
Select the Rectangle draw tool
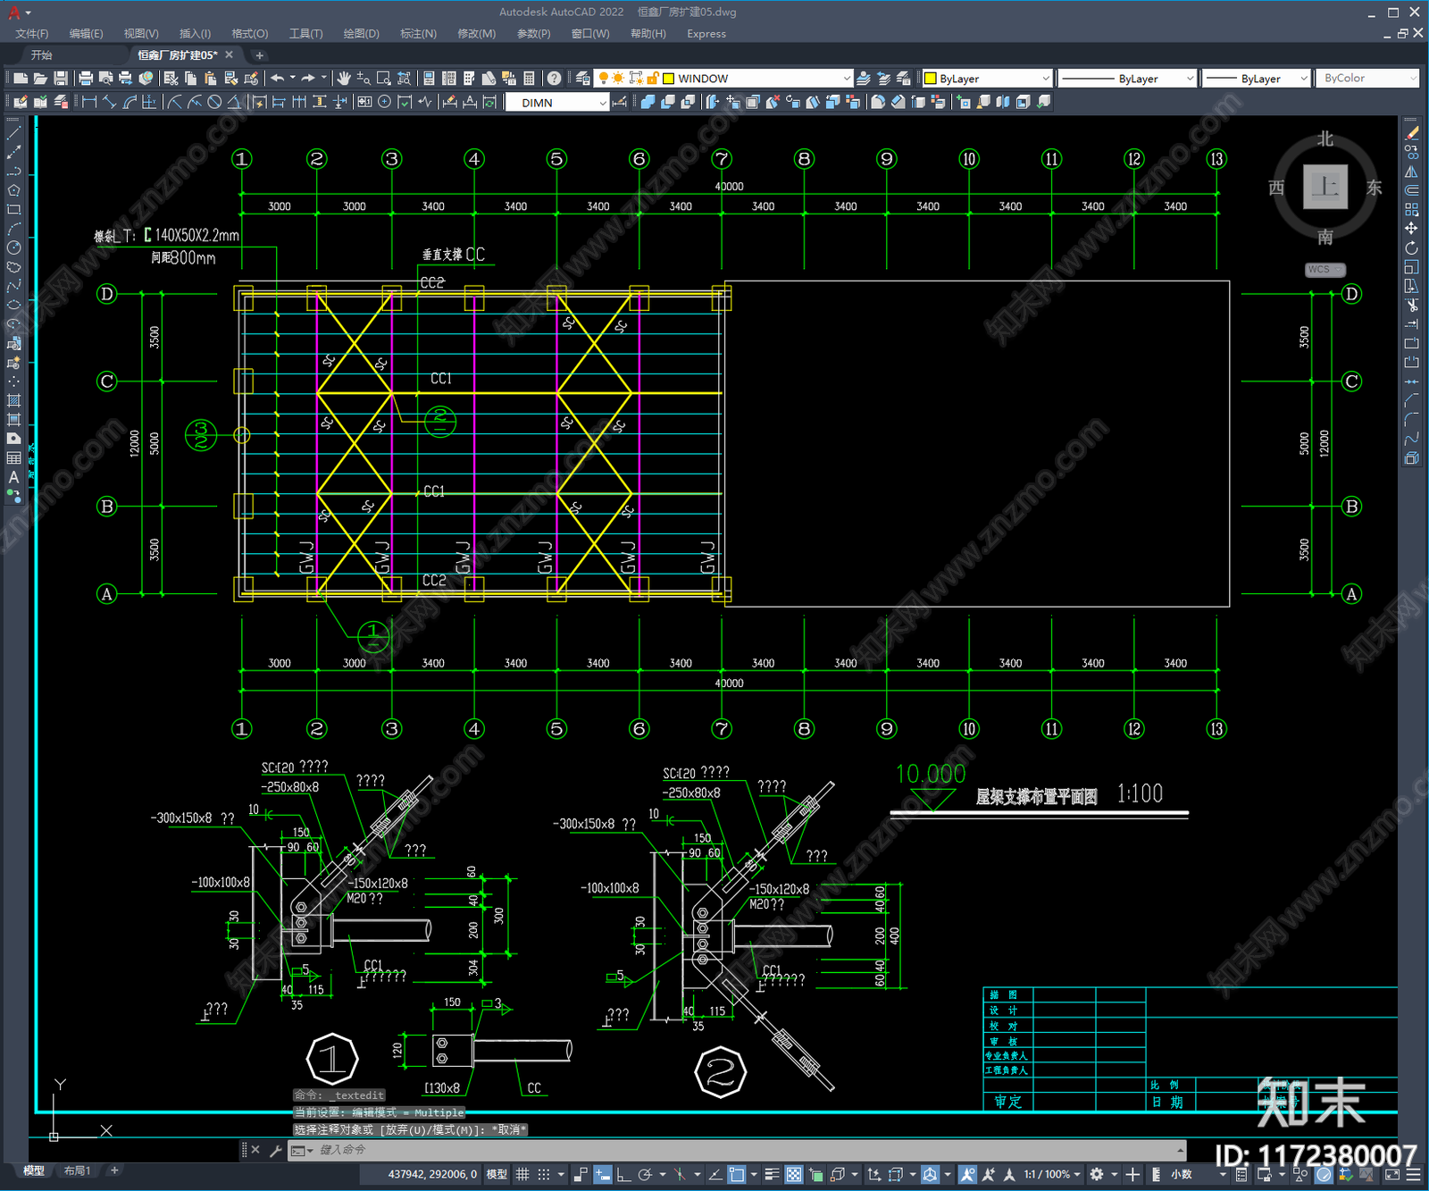[x=13, y=210]
